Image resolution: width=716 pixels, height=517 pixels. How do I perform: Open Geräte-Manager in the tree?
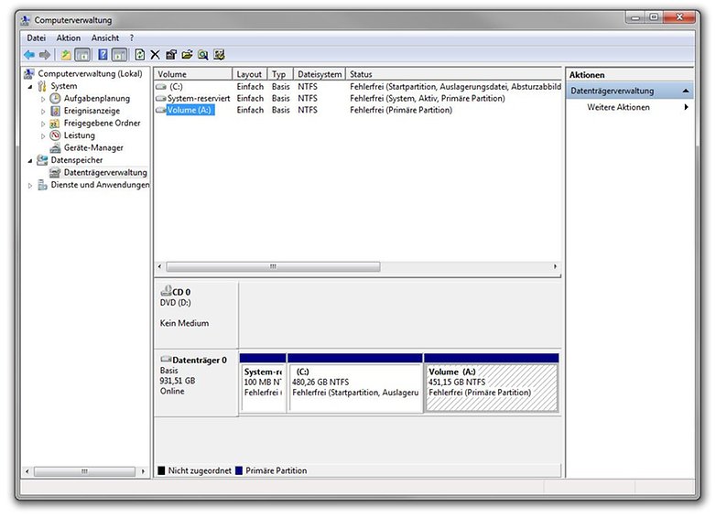coord(93,147)
